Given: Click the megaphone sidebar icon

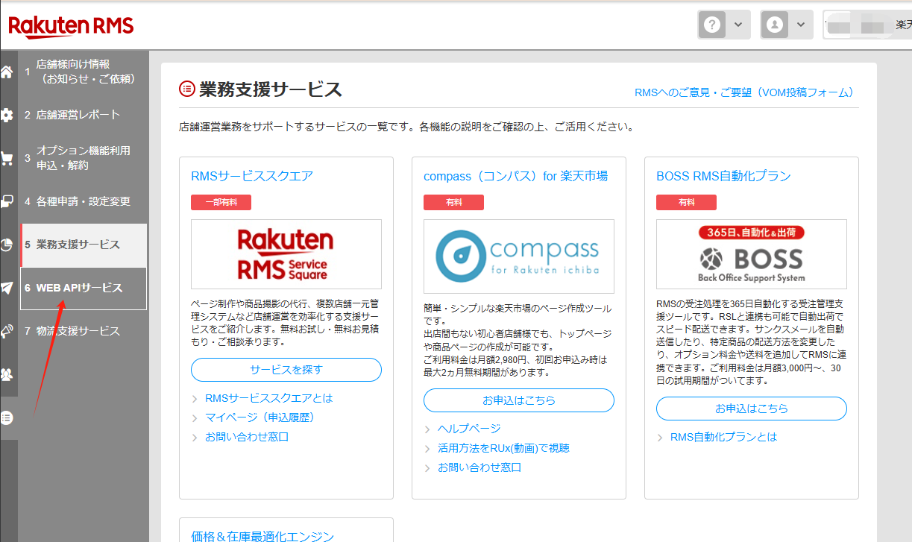Looking at the screenshot, I should pos(7,331).
